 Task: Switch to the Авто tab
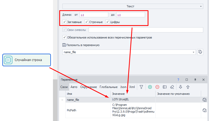click(x=74, y=87)
